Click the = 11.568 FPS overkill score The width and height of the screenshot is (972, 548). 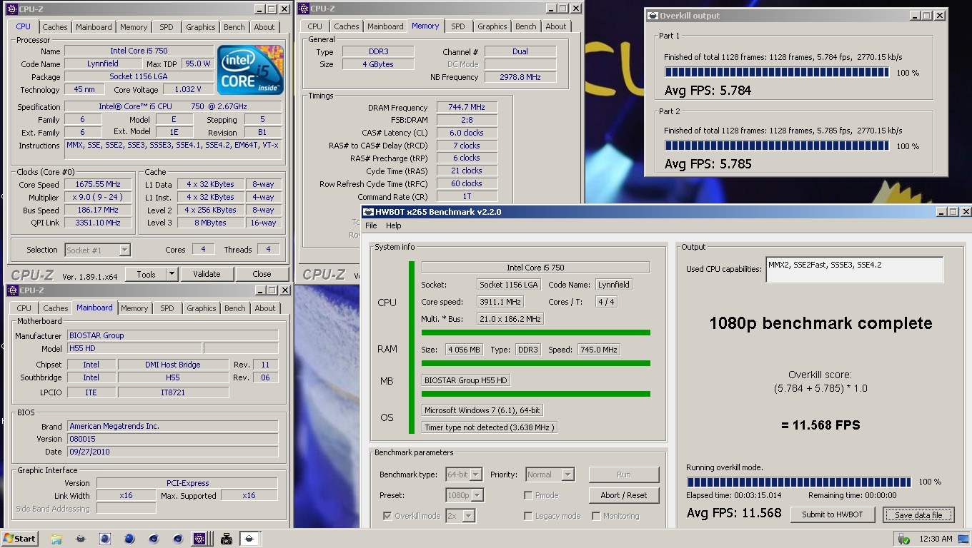pyautogui.click(x=820, y=425)
